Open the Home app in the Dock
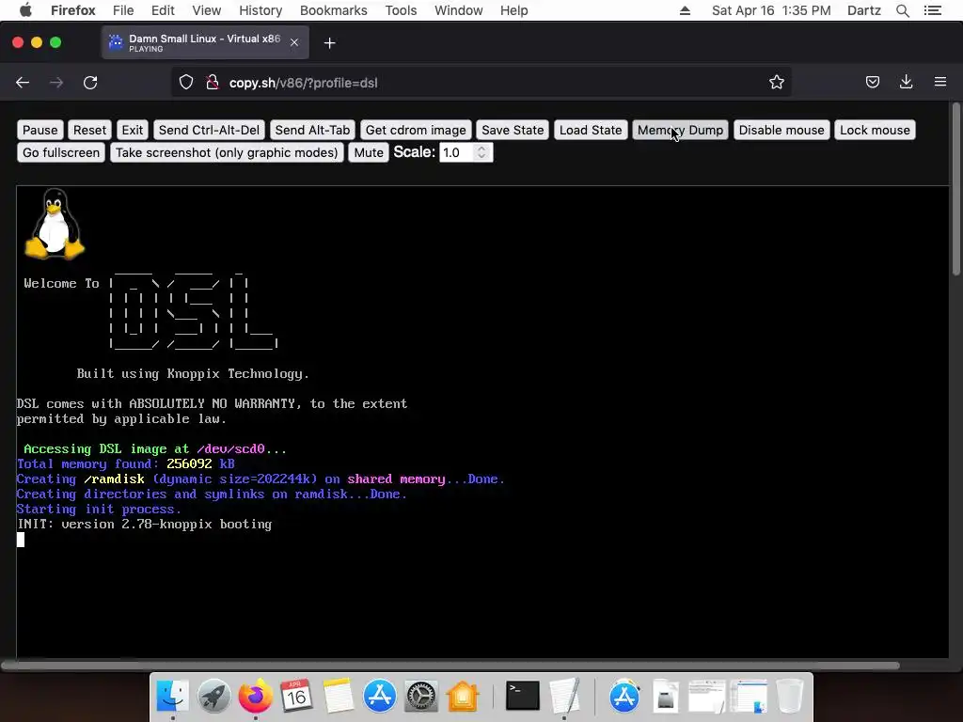Image resolution: width=963 pixels, height=722 pixels. tap(463, 697)
